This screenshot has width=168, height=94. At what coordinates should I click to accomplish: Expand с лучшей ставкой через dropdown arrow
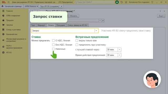119,50
